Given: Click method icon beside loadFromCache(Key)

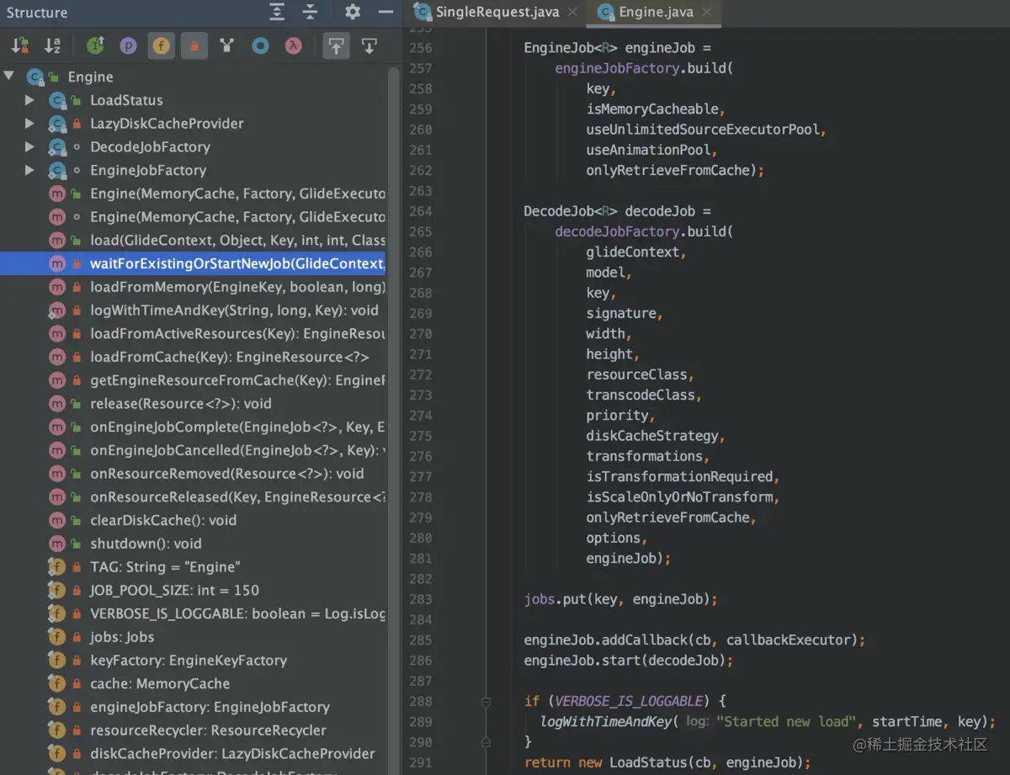Looking at the screenshot, I should click(56, 357).
